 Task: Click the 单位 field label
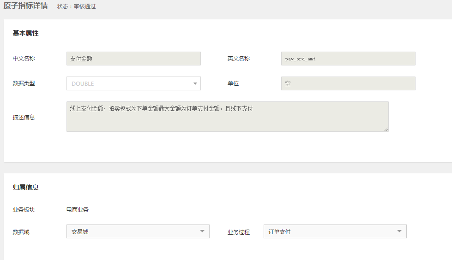pyautogui.click(x=233, y=83)
